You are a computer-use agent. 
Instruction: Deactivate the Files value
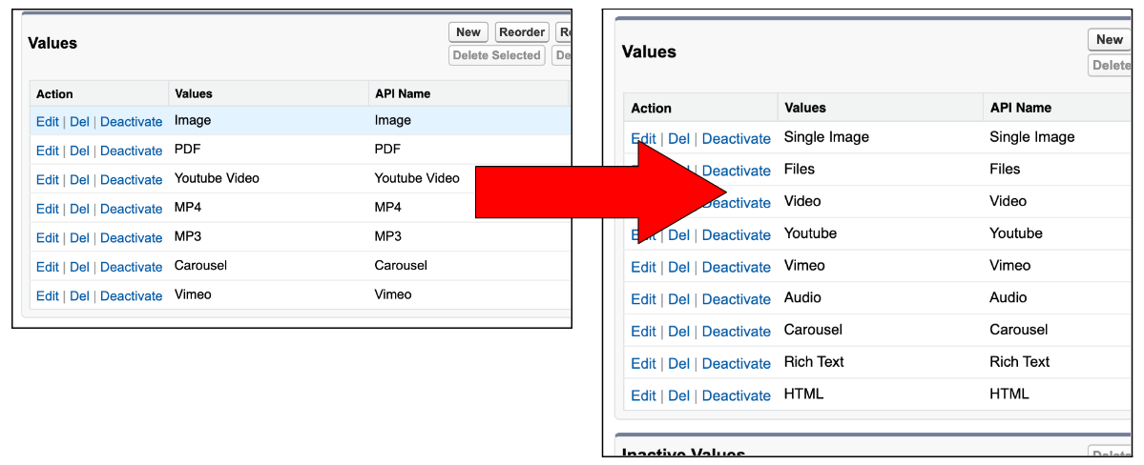pos(737,171)
